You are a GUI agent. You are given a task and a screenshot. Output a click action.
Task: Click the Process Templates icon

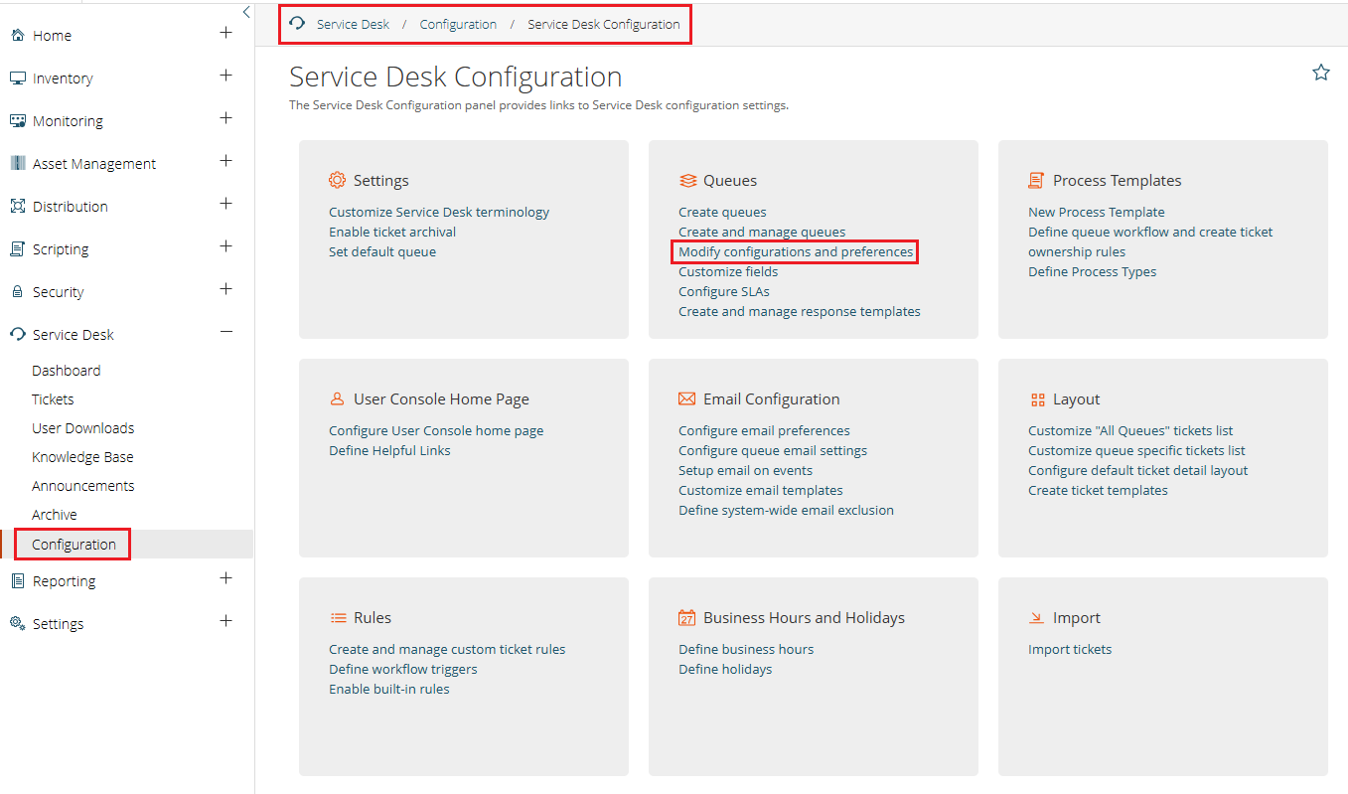(1036, 180)
